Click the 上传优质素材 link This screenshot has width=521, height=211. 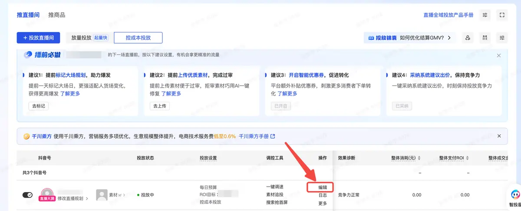[192, 75]
